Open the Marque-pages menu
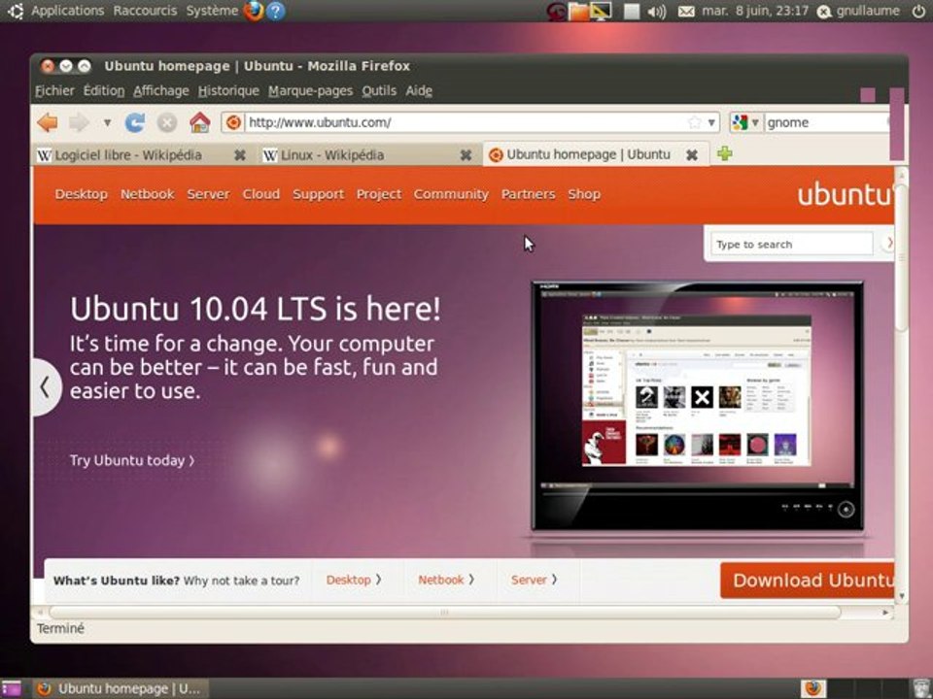Image resolution: width=933 pixels, height=699 pixels. [311, 91]
